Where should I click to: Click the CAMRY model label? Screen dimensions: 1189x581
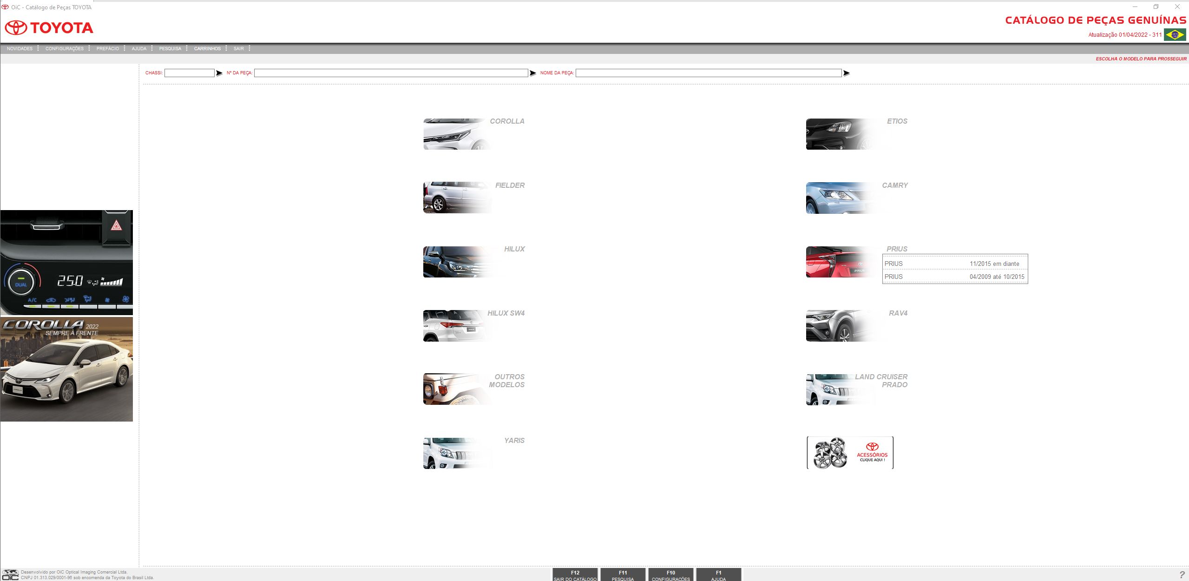tap(895, 185)
